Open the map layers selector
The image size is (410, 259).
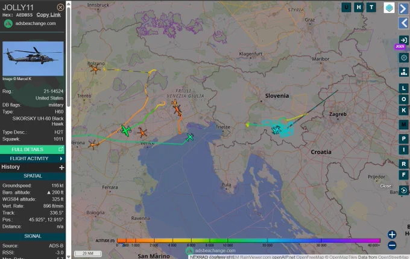coord(389,8)
